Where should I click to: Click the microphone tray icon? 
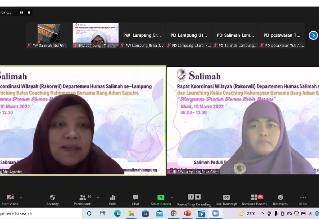(x=276, y=213)
